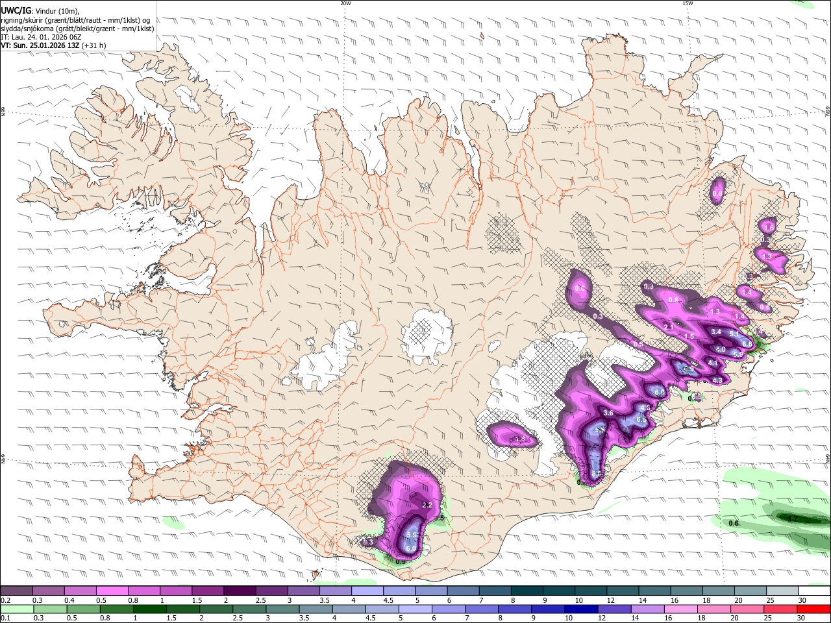831x623 pixels.
Task: Select the light grey swatch between 25 and 30, upper legend
Action: (782, 591)
